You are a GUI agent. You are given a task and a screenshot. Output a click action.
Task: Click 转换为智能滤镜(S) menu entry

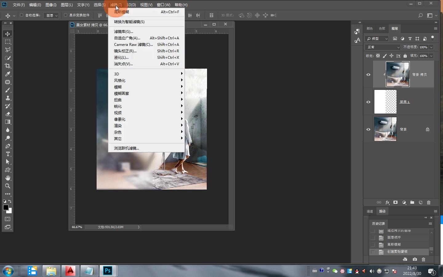[129, 22]
